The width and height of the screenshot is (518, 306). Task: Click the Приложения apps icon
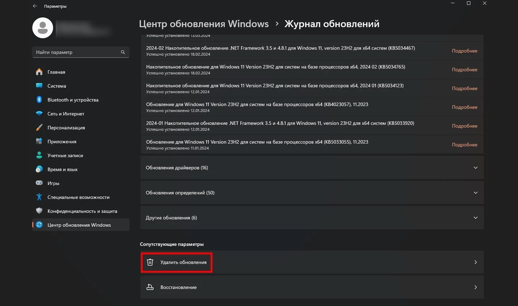(39, 141)
